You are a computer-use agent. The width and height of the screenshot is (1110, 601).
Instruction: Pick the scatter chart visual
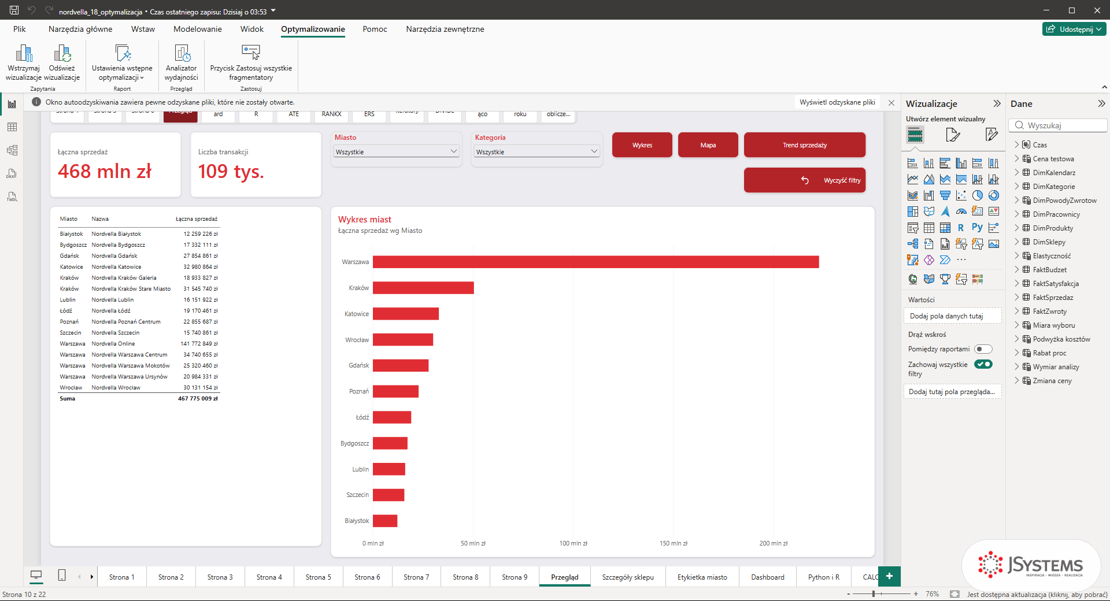point(961,195)
